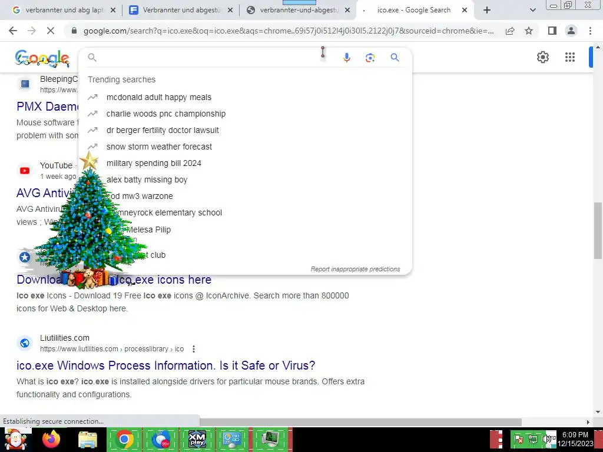
Task: Click the YouTube result favicon
Action: 25,171
